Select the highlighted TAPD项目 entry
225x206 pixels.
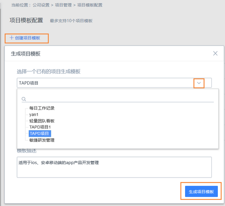click(x=40, y=134)
